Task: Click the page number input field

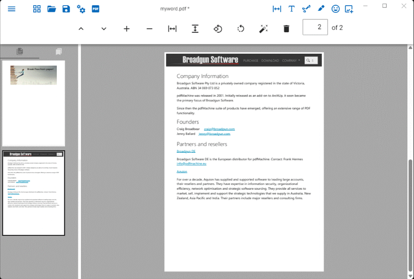Action: 315,27
